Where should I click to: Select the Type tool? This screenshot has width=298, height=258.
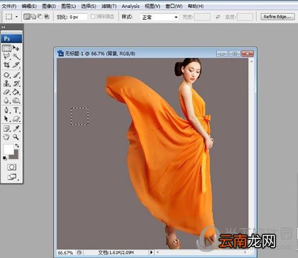click(x=16, y=110)
